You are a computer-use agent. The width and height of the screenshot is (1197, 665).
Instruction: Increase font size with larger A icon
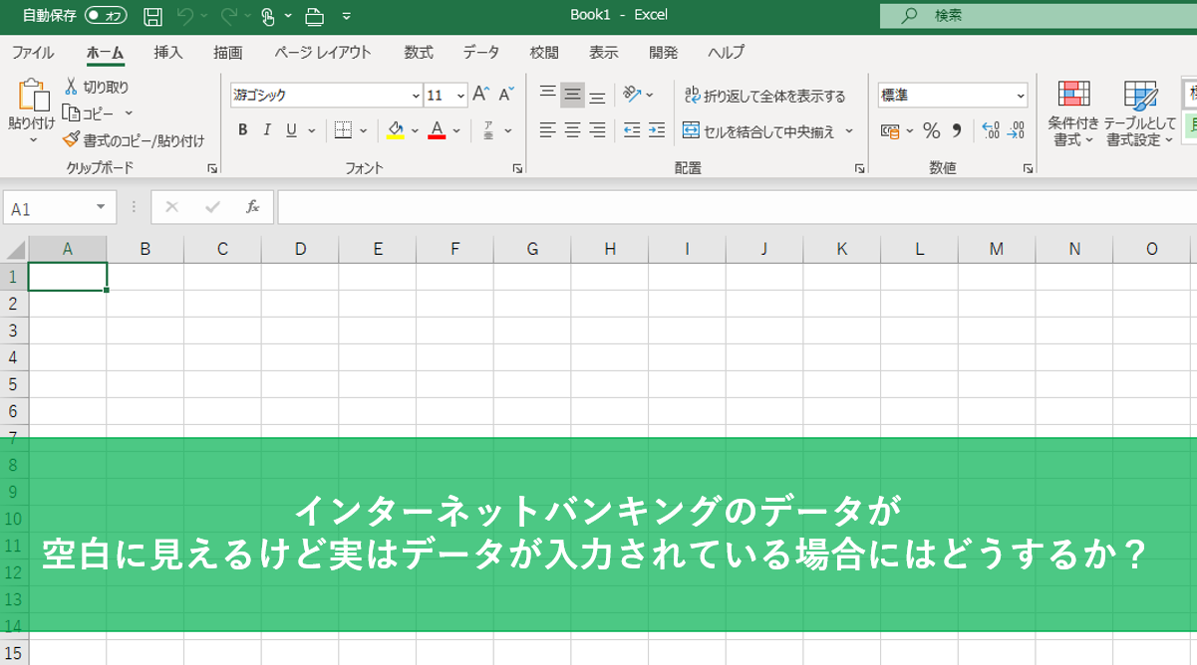point(481,95)
